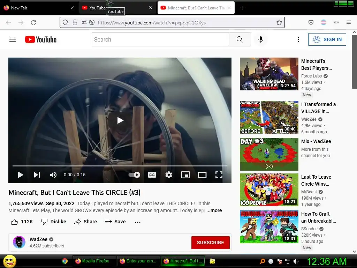
Task: Open I Transformed a VILLAGE video thumbnail
Action: (269, 117)
